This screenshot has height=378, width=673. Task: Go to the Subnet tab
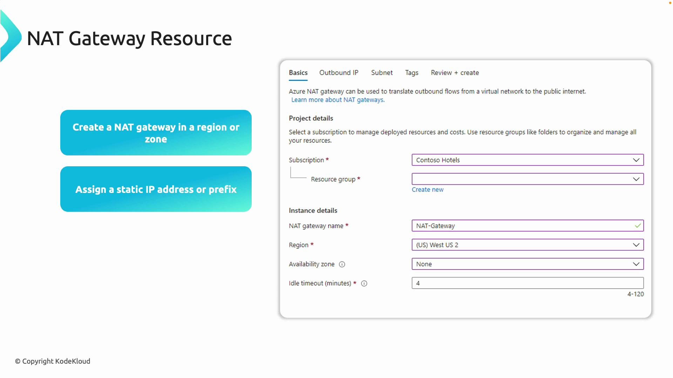pyautogui.click(x=382, y=73)
